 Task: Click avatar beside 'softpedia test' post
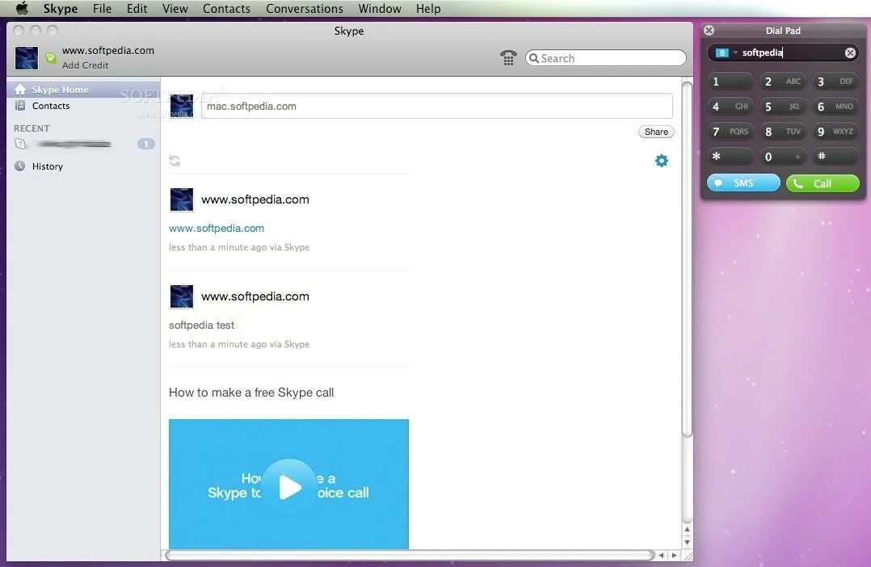click(182, 296)
